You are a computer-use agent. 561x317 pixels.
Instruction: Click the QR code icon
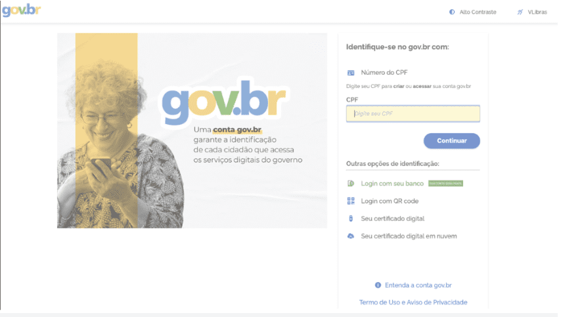(x=351, y=201)
